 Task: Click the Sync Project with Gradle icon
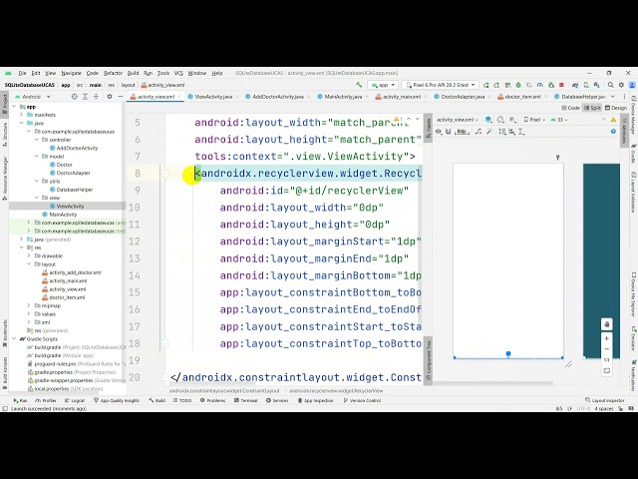coord(575,85)
